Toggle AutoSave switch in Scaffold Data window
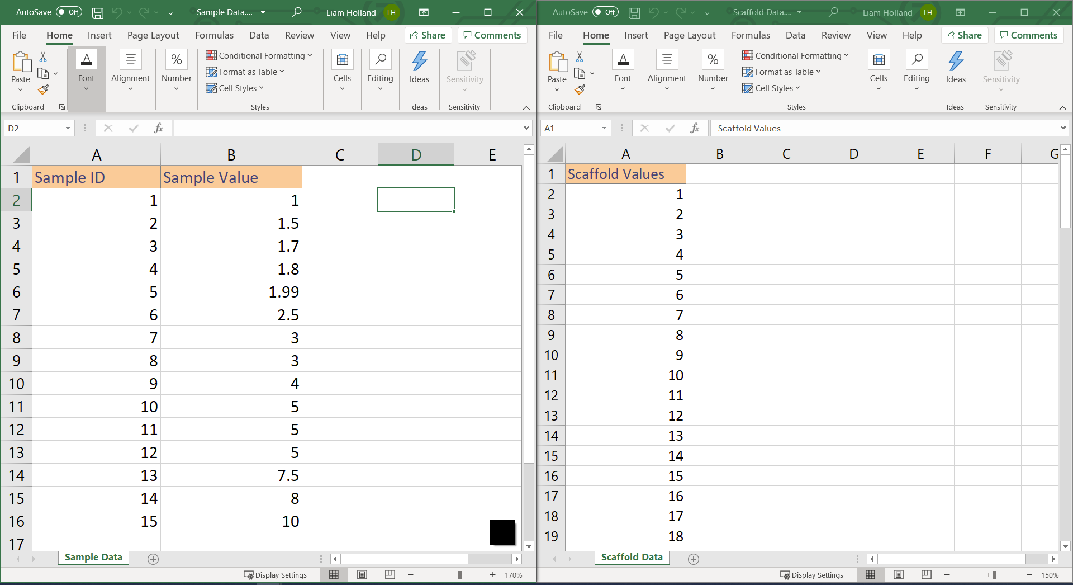Viewport: 1073px width, 585px height. point(606,12)
